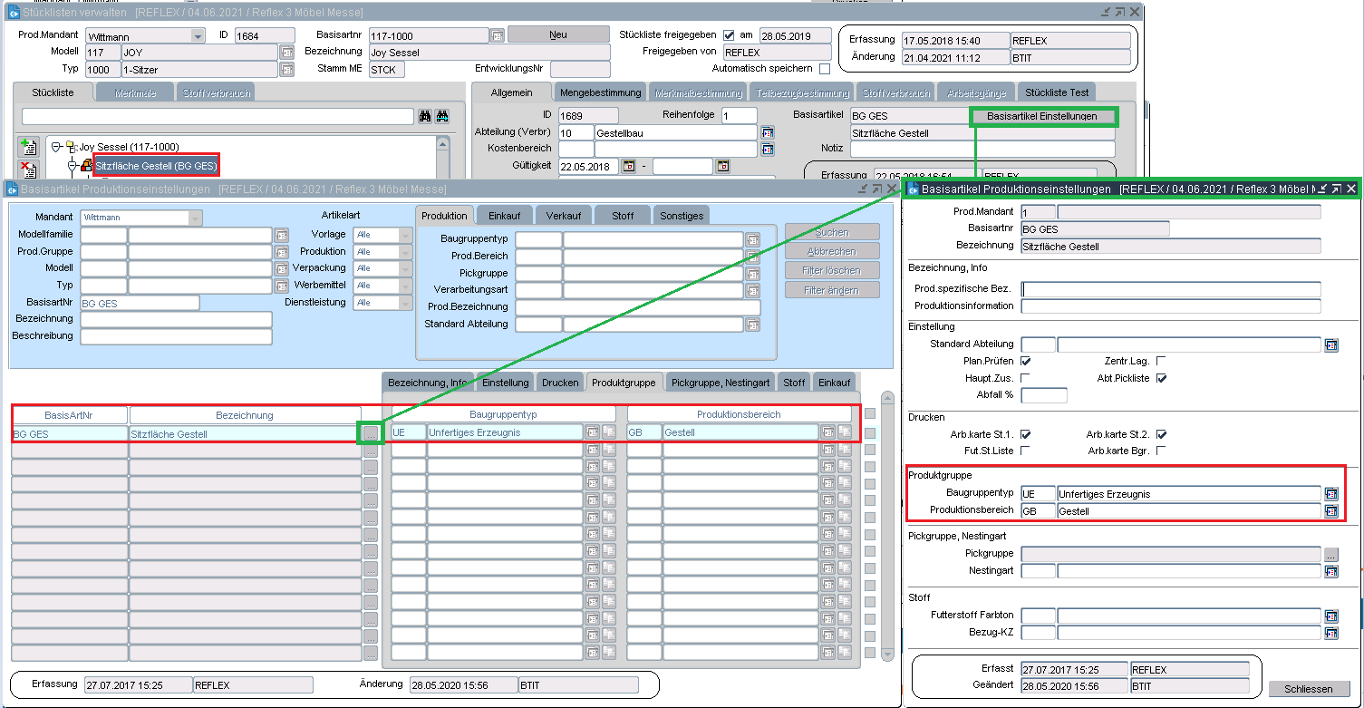The height and width of the screenshot is (708, 1364).
Task: Open Nestingart lookup icon
Action: [1330, 571]
